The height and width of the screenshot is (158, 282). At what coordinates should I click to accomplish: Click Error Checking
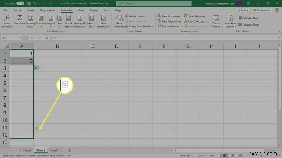tap(194, 21)
